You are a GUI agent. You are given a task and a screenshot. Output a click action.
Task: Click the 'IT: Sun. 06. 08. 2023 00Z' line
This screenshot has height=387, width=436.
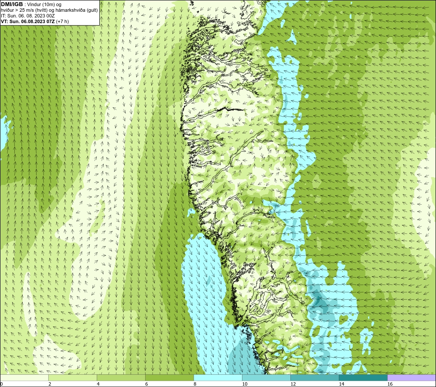[x=28, y=16]
